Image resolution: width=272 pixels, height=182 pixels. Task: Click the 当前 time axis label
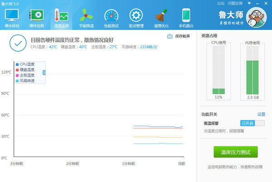click(182, 163)
